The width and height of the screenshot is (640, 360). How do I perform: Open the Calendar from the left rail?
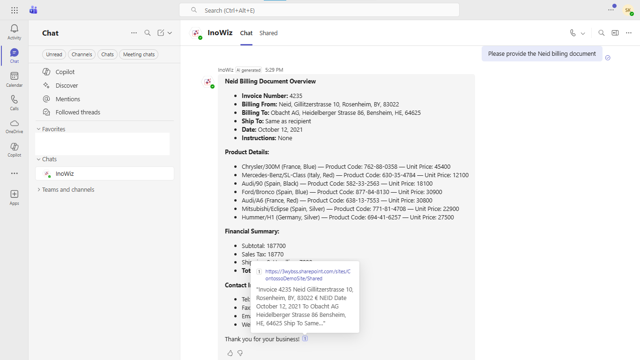click(x=14, y=78)
